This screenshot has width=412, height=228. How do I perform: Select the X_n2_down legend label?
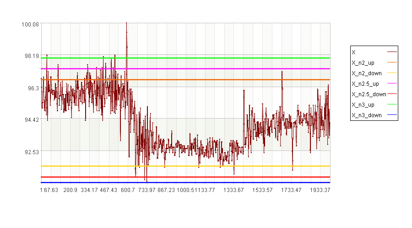(x=367, y=73)
